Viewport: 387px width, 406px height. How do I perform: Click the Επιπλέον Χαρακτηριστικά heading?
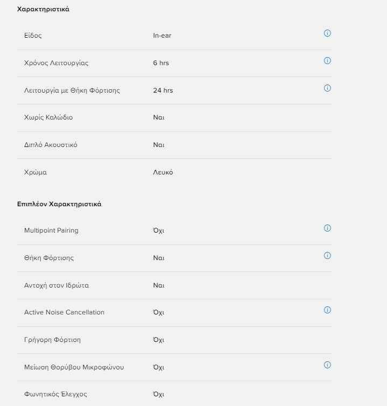[x=59, y=204]
